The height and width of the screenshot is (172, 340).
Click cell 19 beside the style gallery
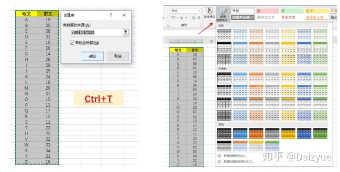tap(195, 55)
